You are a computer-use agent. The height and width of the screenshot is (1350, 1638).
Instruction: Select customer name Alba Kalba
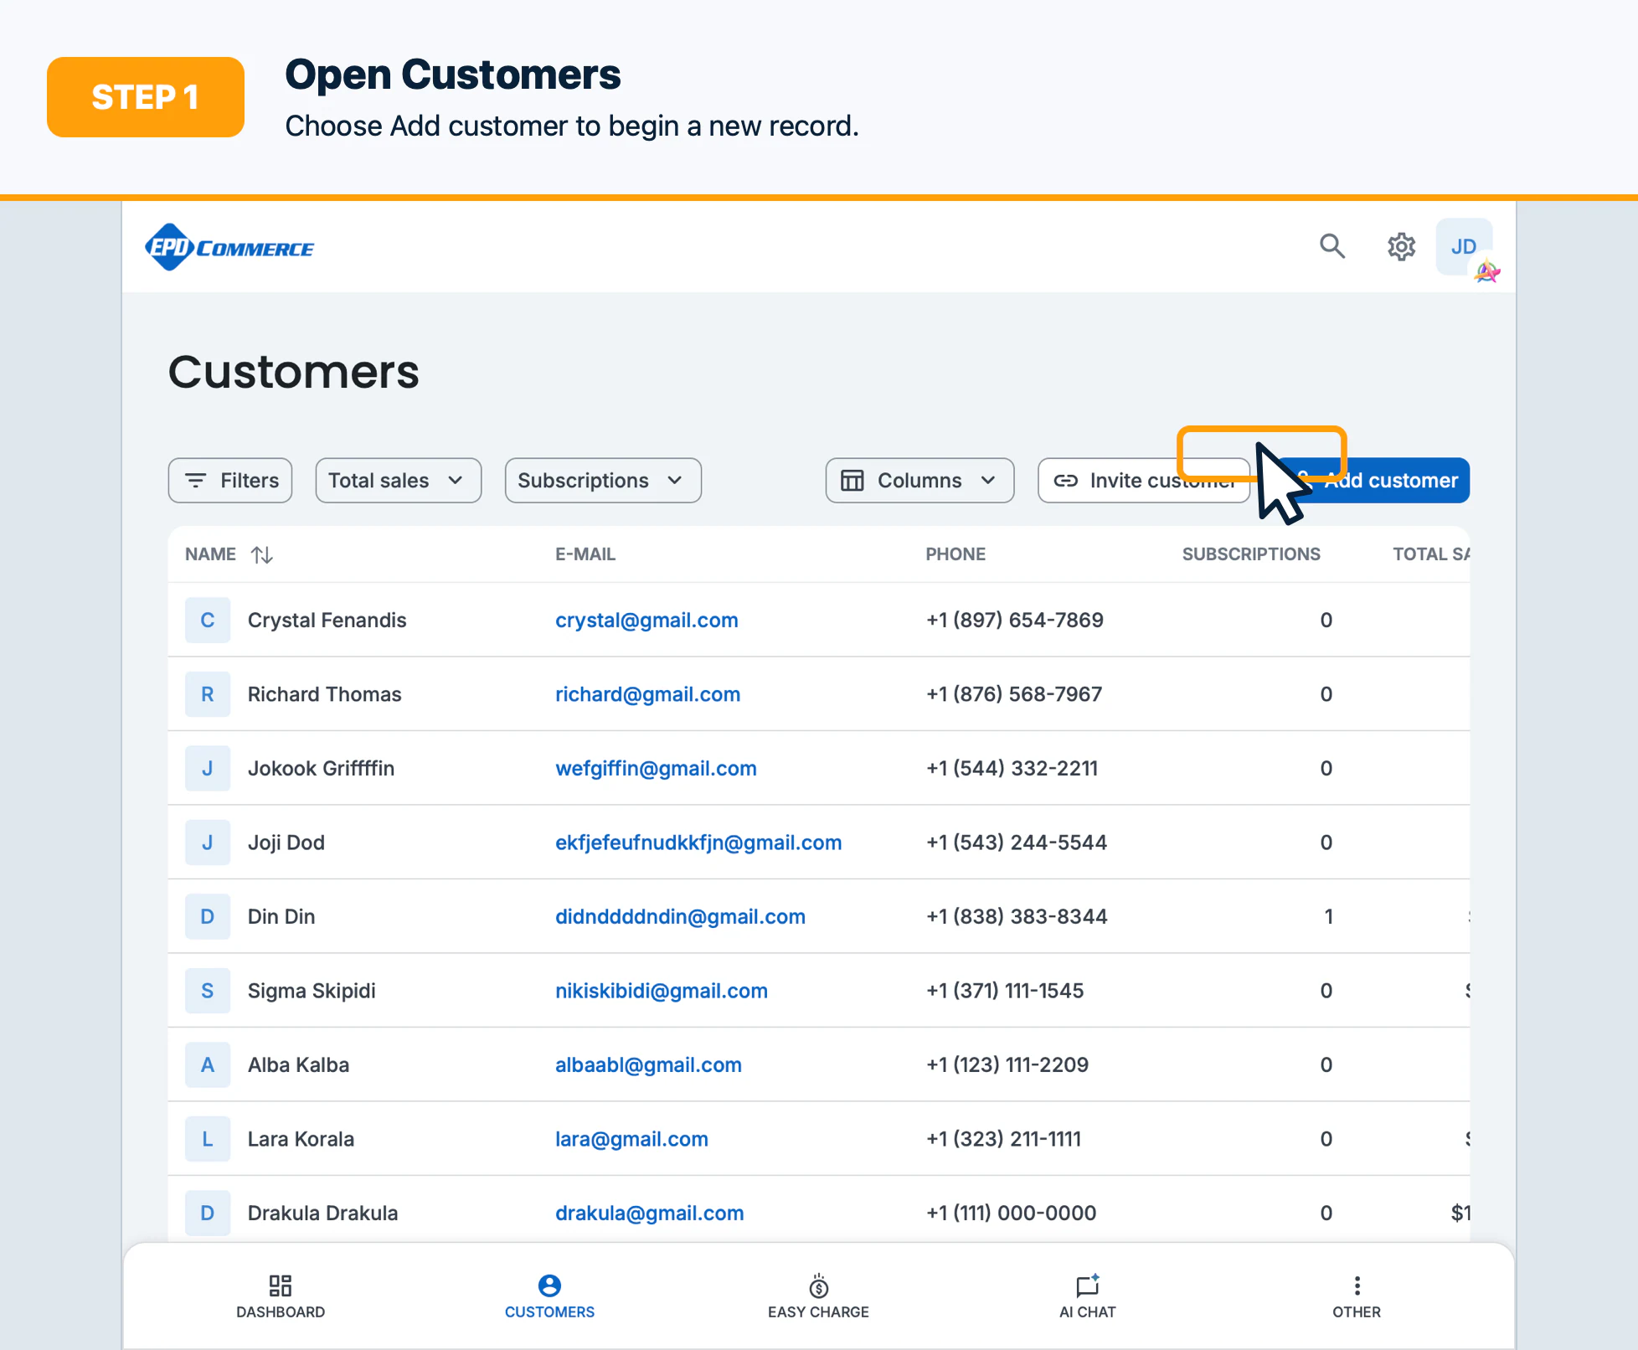point(298,1065)
